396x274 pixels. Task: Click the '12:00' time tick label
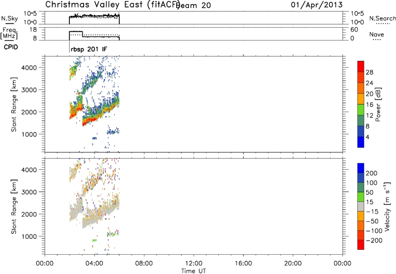pyautogui.click(x=194, y=264)
